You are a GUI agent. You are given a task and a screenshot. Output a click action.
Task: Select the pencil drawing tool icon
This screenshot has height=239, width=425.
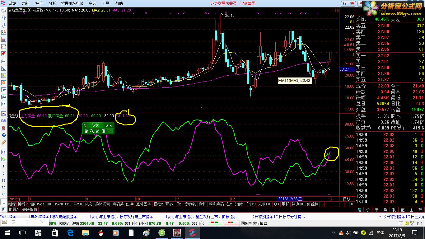click(x=4, y=142)
